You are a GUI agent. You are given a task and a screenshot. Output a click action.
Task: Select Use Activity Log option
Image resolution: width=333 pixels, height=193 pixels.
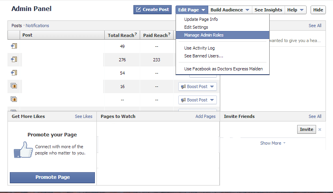199,48
